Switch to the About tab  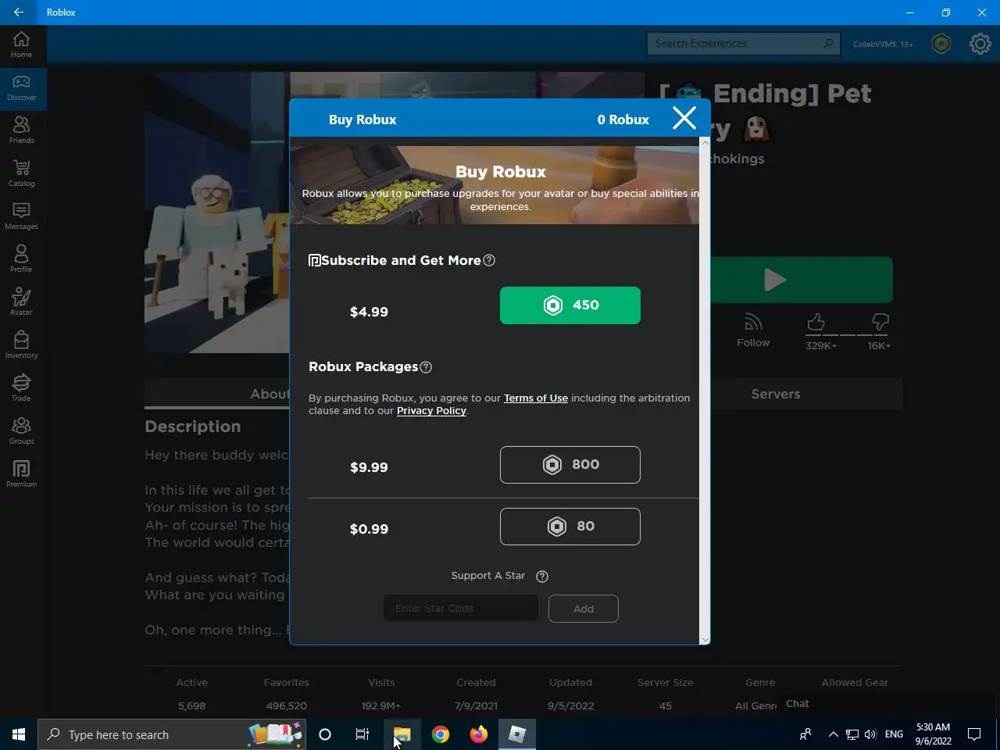point(270,394)
